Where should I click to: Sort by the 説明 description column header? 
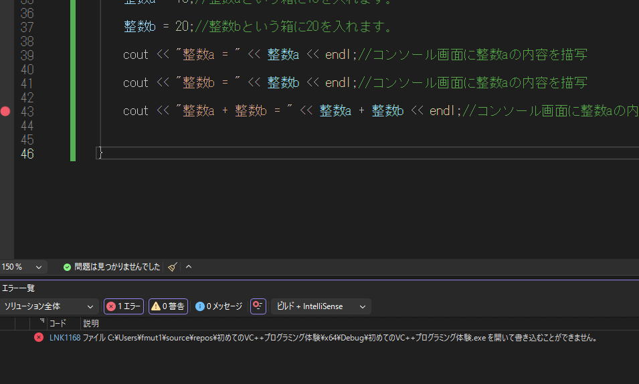(x=91, y=324)
